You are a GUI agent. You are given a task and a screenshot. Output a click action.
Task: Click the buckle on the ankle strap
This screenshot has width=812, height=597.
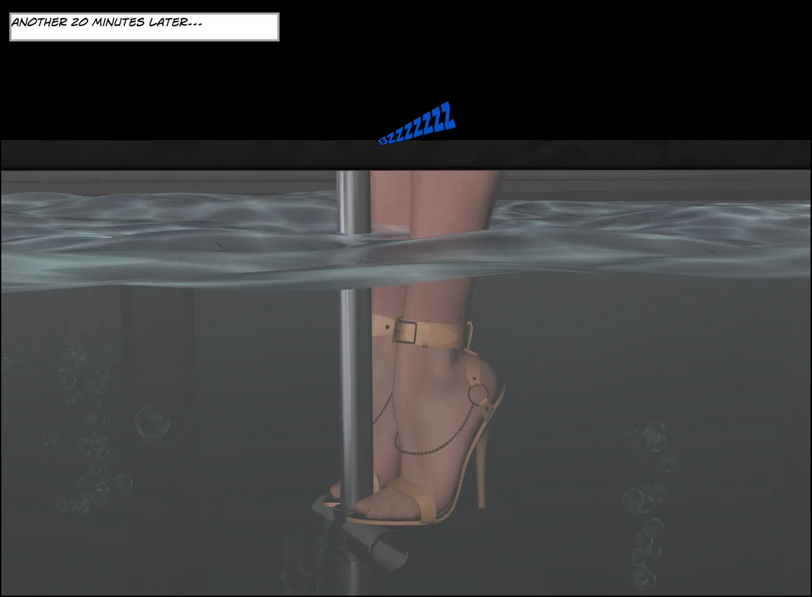pos(404,331)
